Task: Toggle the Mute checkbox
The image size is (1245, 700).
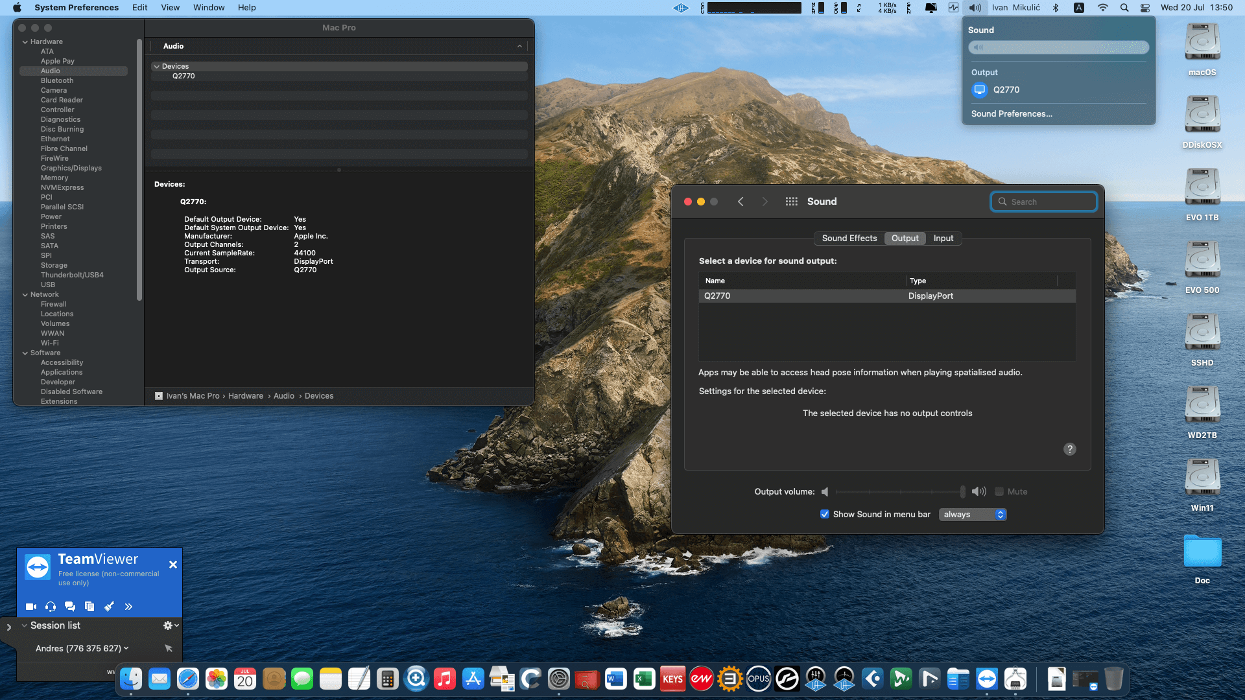Action: click(999, 492)
